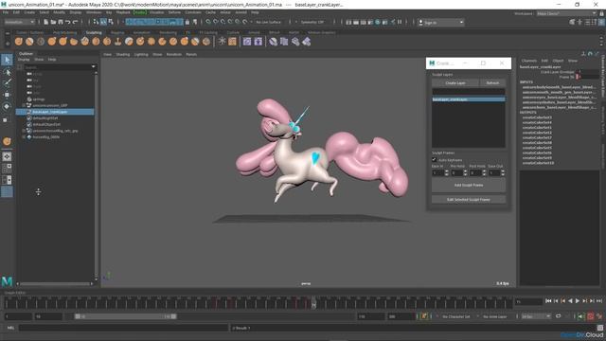This screenshot has width=606, height=341.
Task: Open the 24 fps frame rate dropdown
Action: coord(536,316)
